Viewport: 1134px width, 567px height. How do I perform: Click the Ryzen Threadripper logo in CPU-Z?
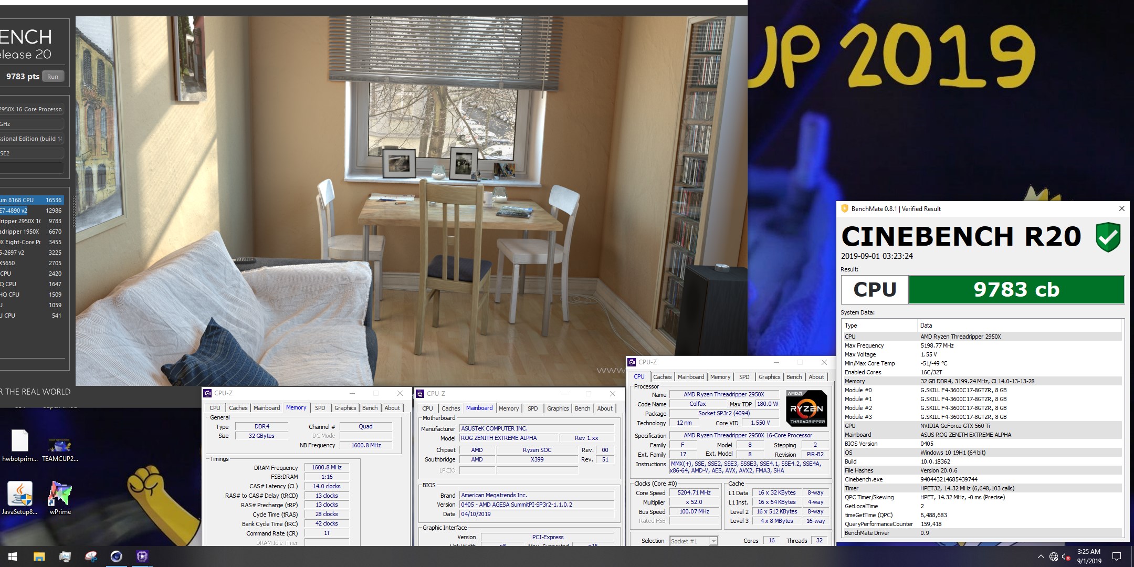[x=807, y=409]
